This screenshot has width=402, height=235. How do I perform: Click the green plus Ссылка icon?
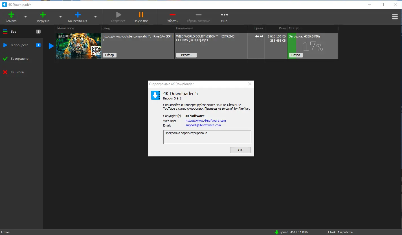click(11, 15)
